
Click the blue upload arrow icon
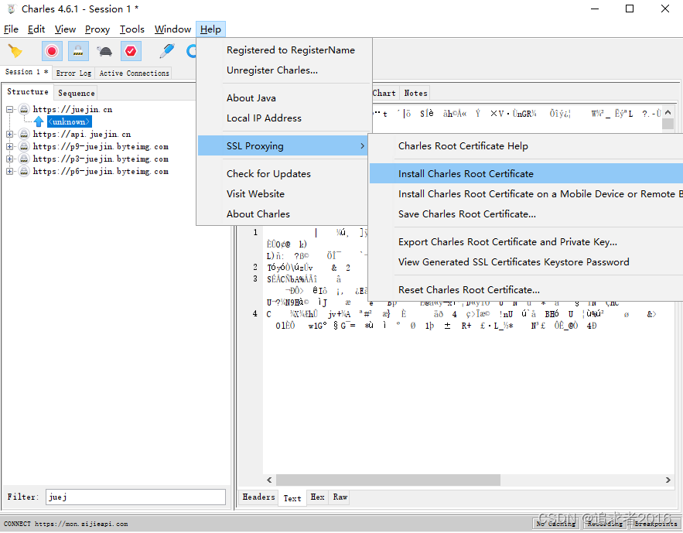[x=39, y=121]
